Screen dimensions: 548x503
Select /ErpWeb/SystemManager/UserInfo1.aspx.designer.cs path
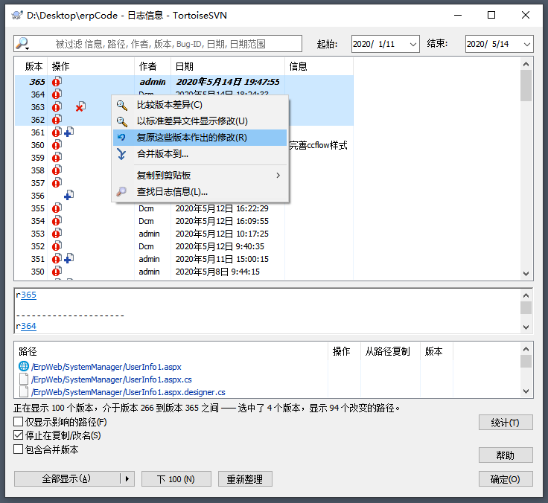(x=128, y=392)
